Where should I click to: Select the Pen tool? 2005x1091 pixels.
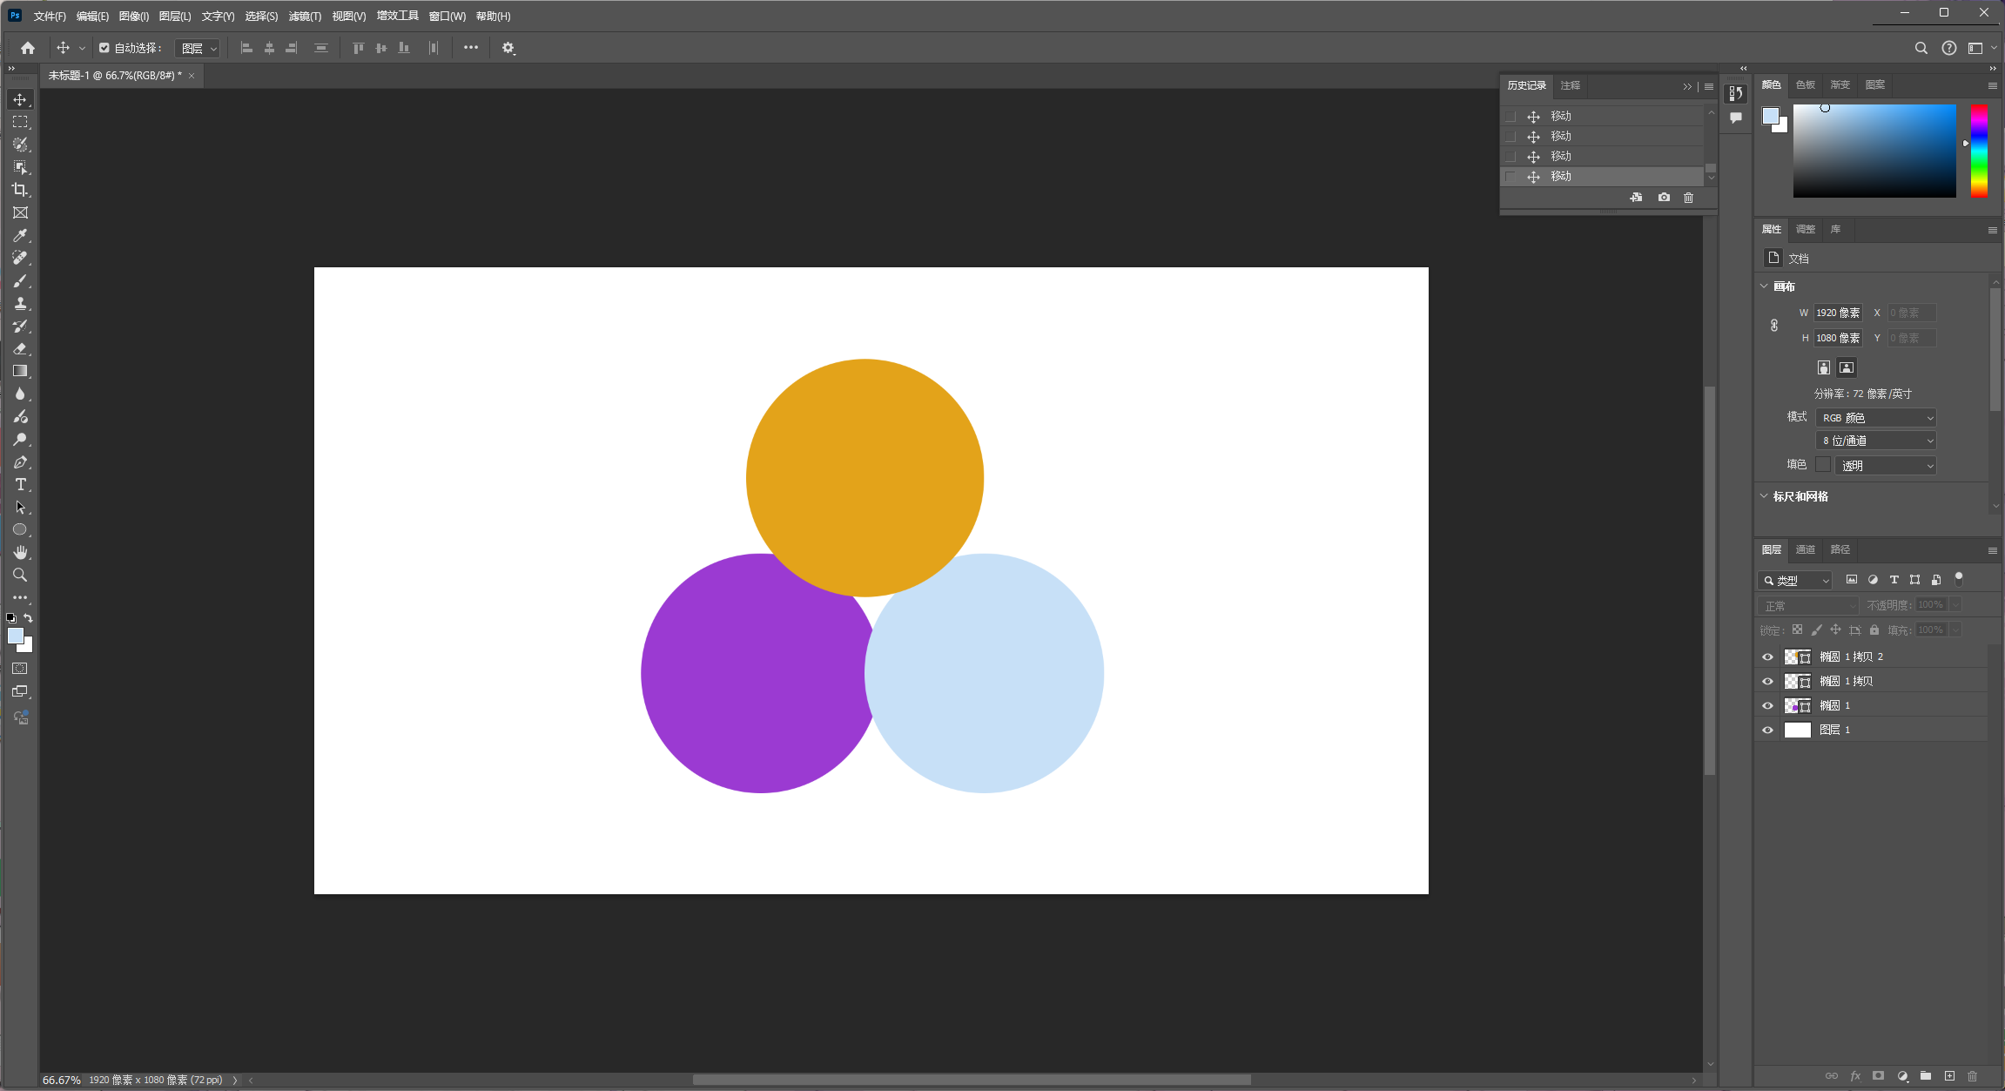coord(20,462)
